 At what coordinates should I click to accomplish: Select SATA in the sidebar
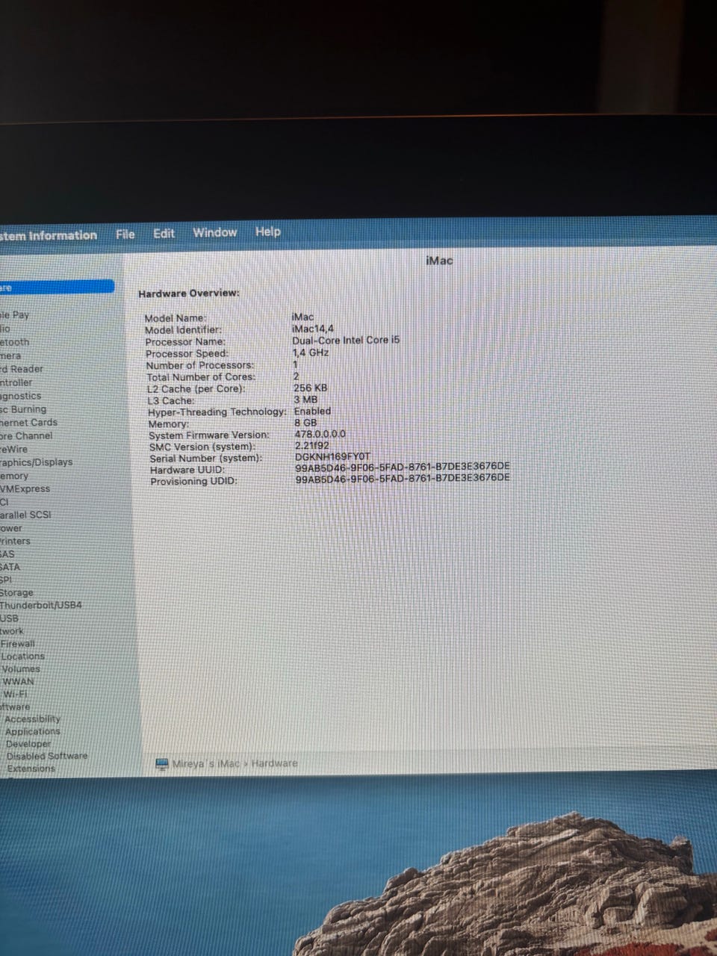(10, 567)
